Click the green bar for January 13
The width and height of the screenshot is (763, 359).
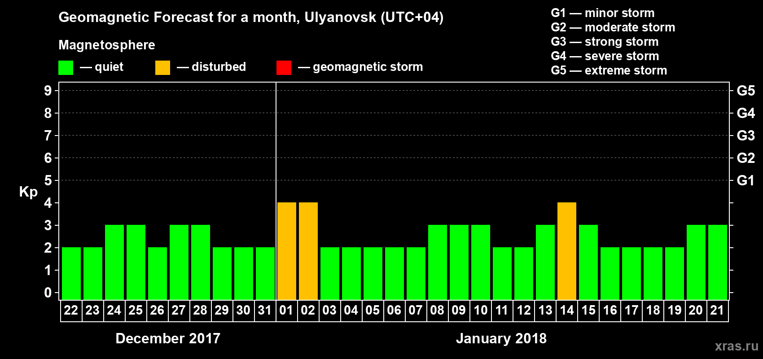[545, 262]
